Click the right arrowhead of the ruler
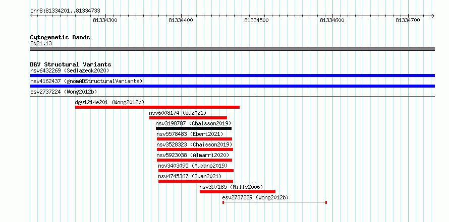Screen dimensions: 449x222 [433, 16]
